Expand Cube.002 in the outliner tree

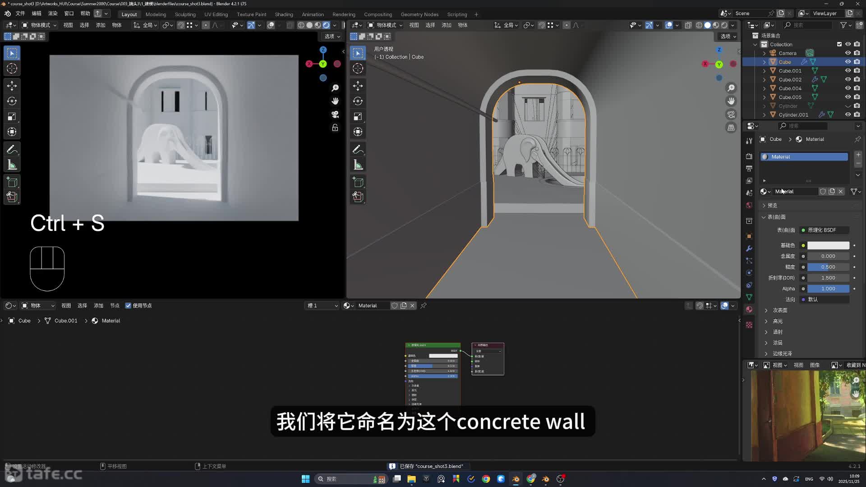click(x=765, y=80)
